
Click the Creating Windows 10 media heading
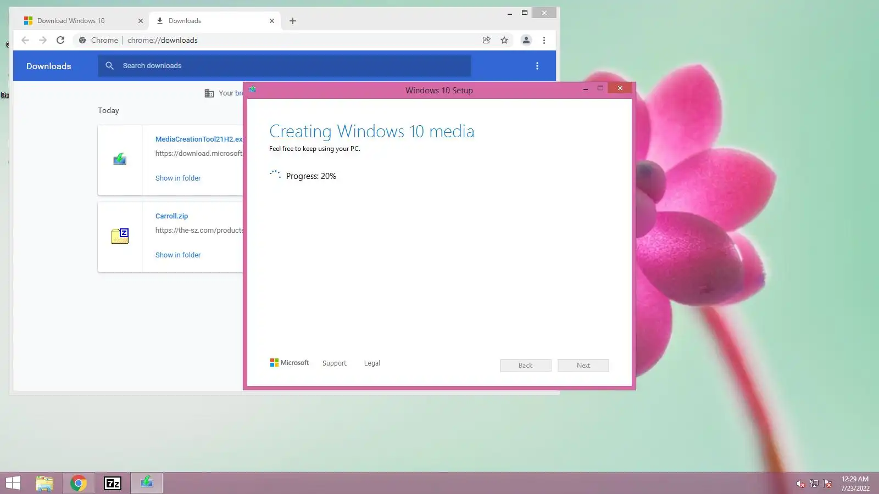[372, 132]
